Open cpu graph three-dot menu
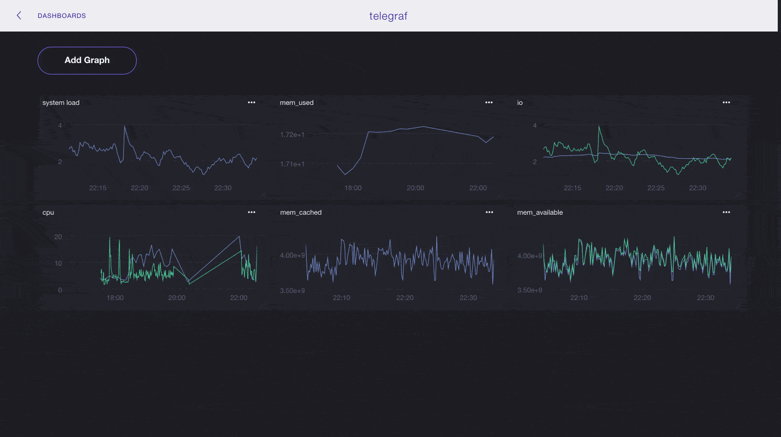This screenshot has height=437, width=781. pyautogui.click(x=252, y=212)
